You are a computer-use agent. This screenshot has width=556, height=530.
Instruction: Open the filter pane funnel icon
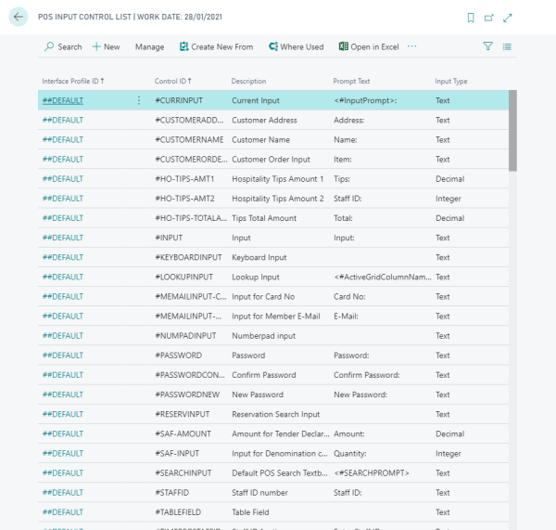[x=488, y=46]
